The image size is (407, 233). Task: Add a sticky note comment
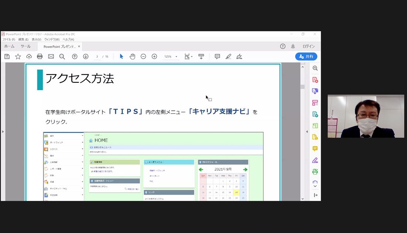click(217, 56)
